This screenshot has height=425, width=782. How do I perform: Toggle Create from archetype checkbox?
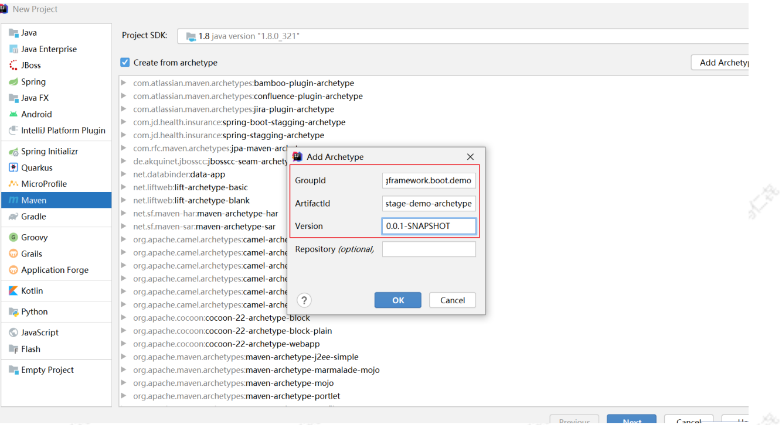[x=125, y=63]
